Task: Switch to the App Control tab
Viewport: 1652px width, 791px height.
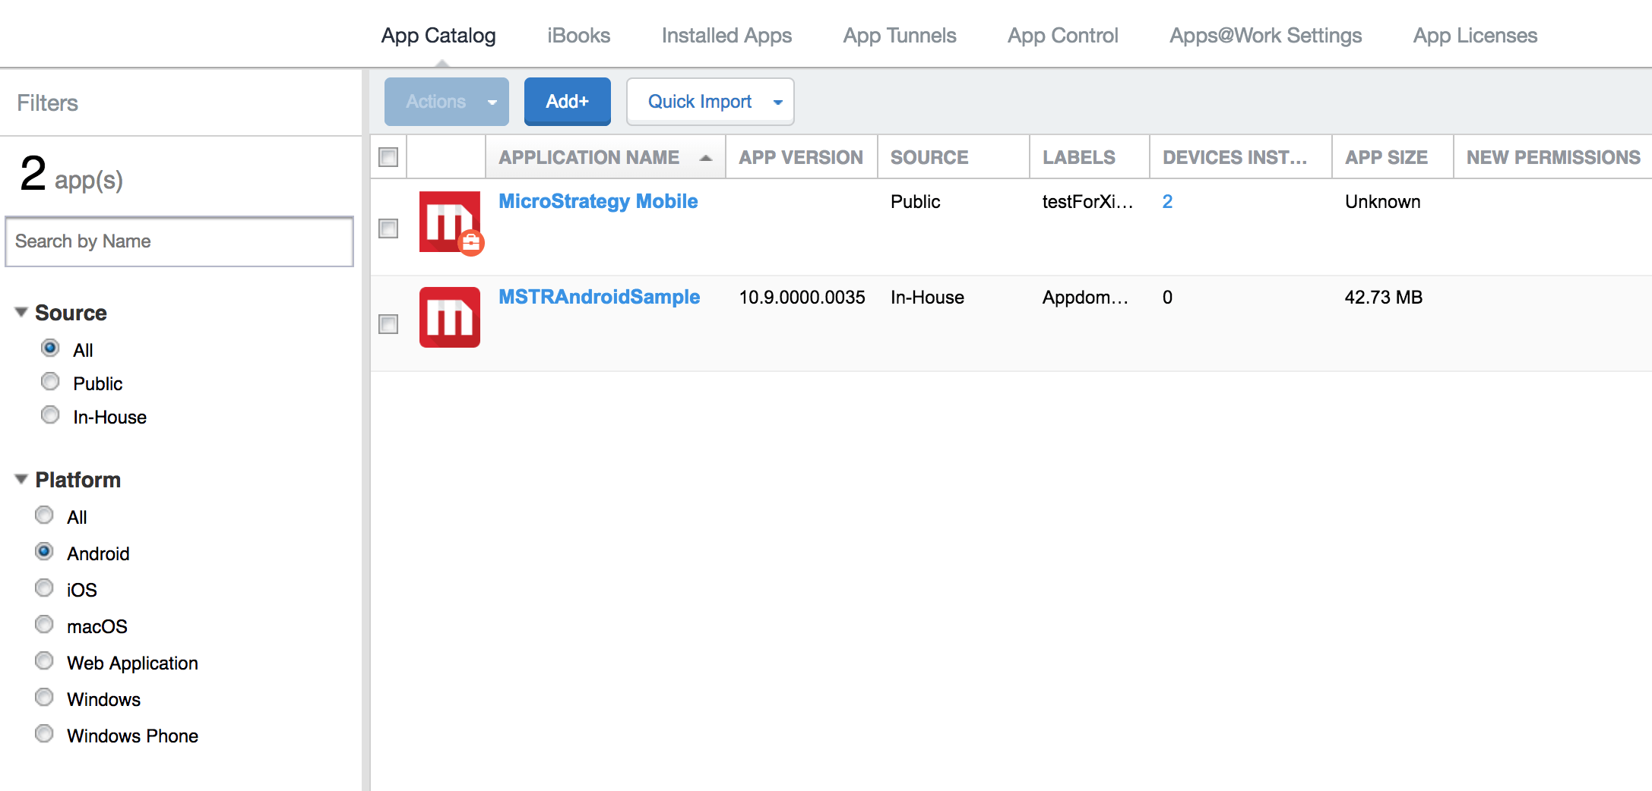Action: click(x=1063, y=36)
